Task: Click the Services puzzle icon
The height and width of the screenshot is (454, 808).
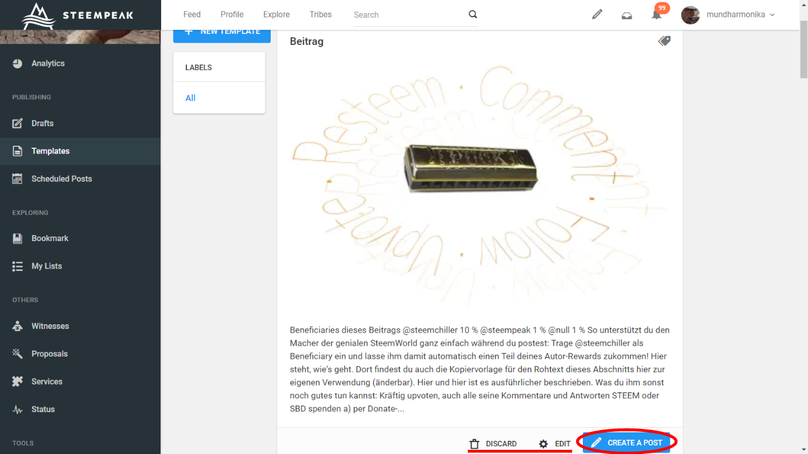Action: pyautogui.click(x=17, y=382)
